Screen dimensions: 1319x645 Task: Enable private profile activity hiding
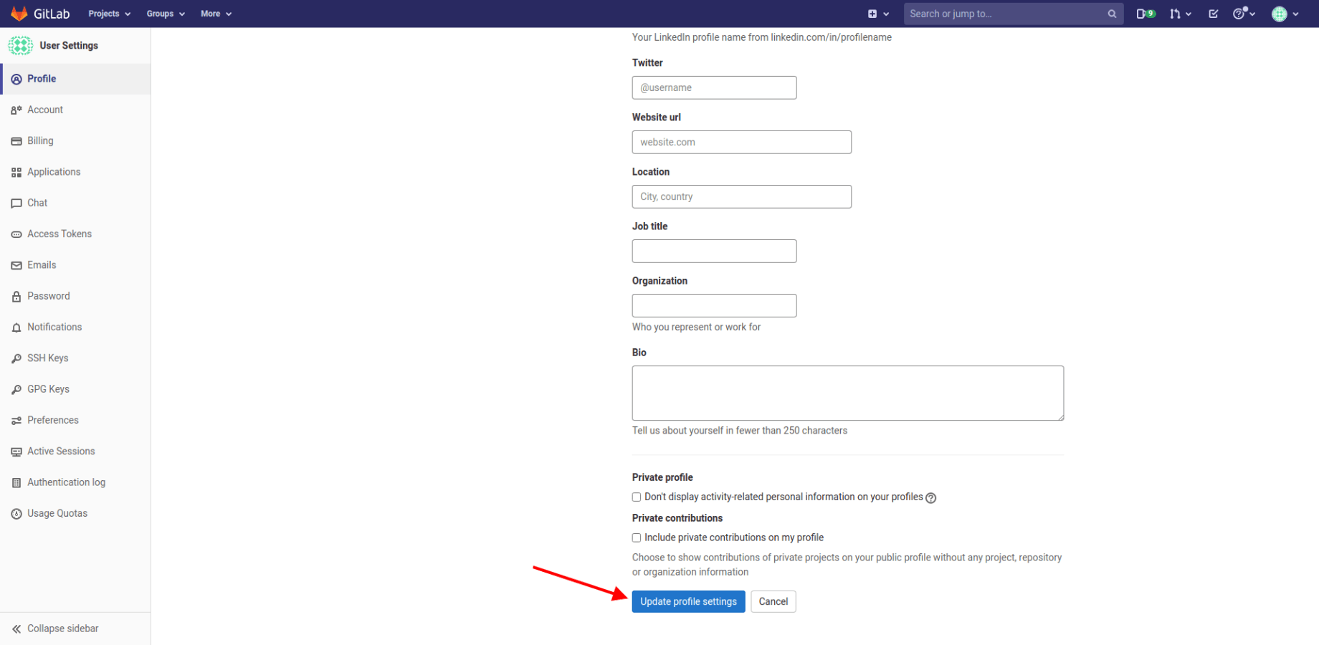pyautogui.click(x=636, y=497)
